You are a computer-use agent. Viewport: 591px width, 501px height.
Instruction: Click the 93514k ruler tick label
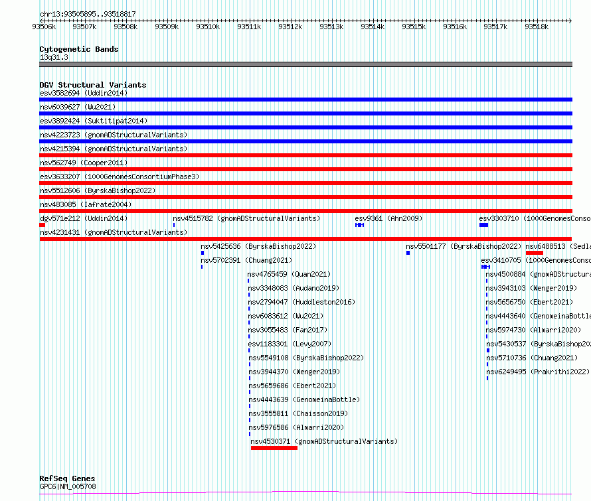[373, 27]
